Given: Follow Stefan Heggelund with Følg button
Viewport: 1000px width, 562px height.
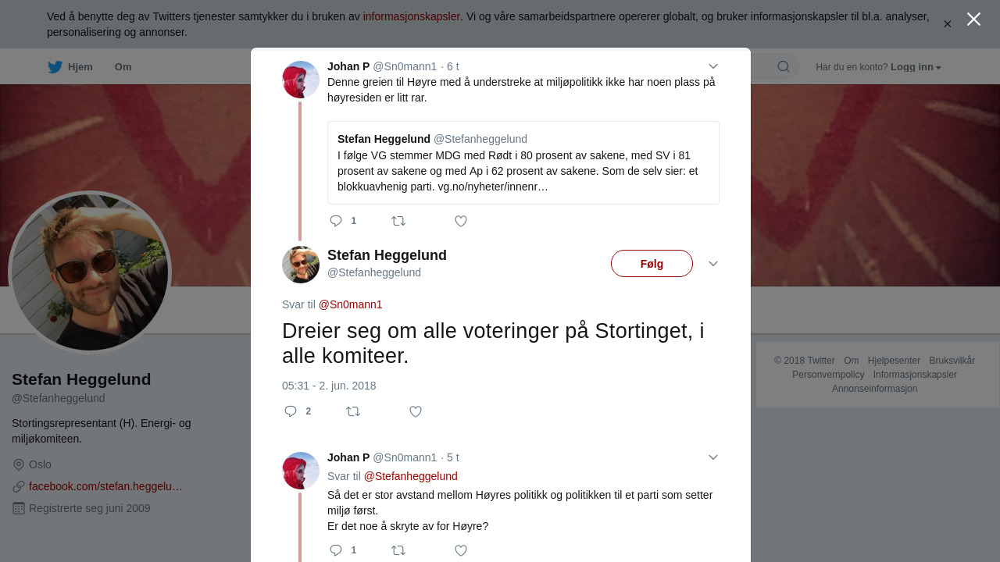Looking at the screenshot, I should pos(652,264).
